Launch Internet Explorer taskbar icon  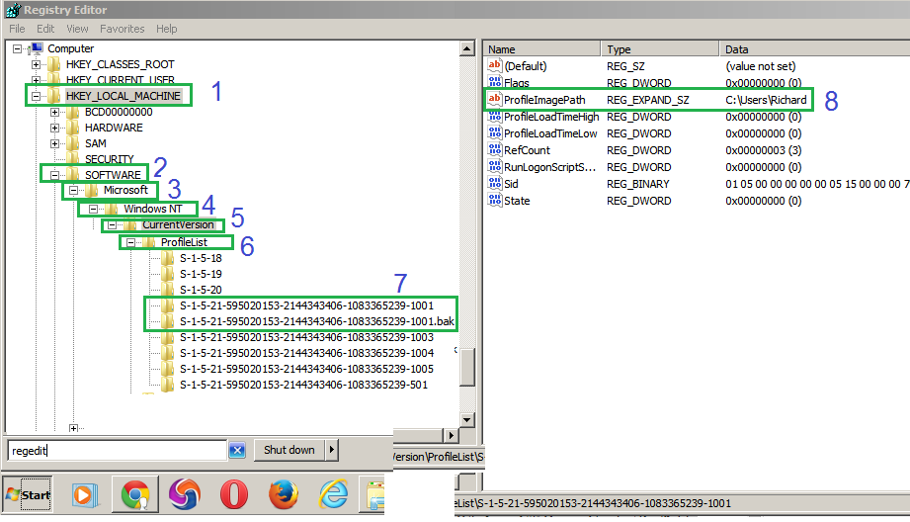334,494
